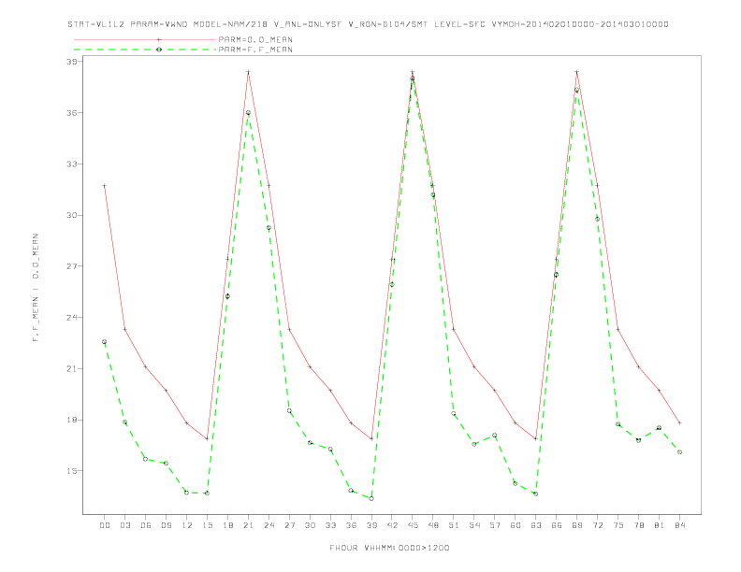Click red plus data point at hour 00
The width and height of the screenshot is (741, 572).
(x=105, y=186)
